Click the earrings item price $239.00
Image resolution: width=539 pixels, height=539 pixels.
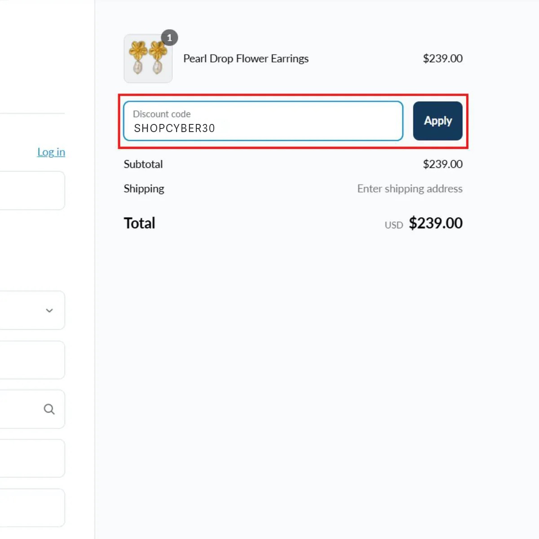pos(442,59)
